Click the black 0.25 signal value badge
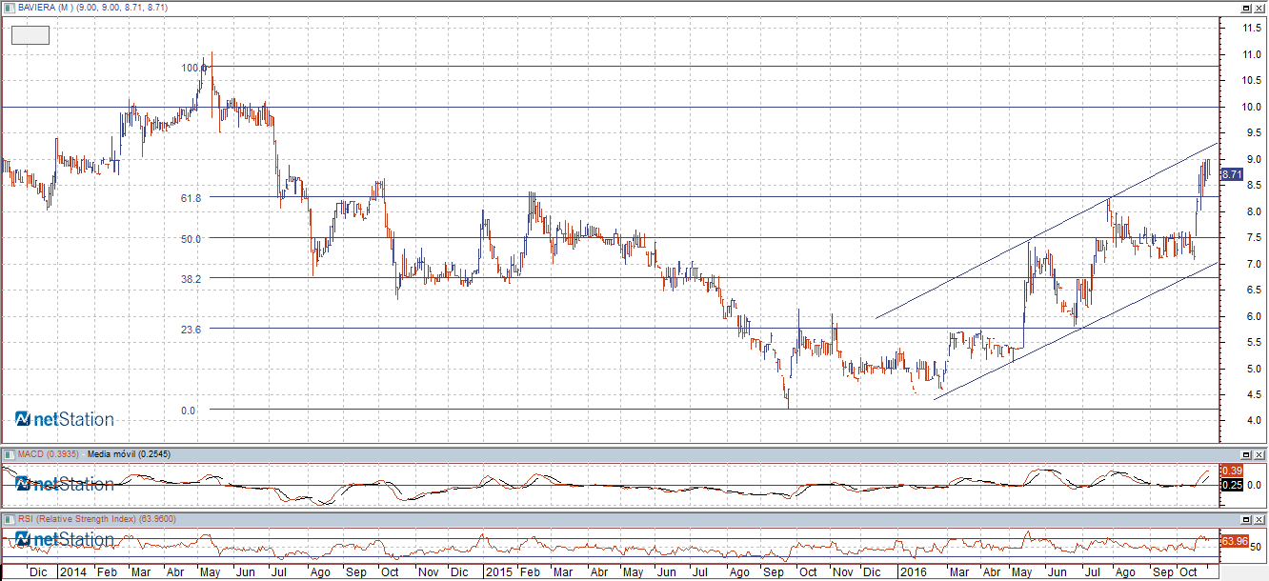Viewport: 1269px width, 581px height. tap(1232, 485)
